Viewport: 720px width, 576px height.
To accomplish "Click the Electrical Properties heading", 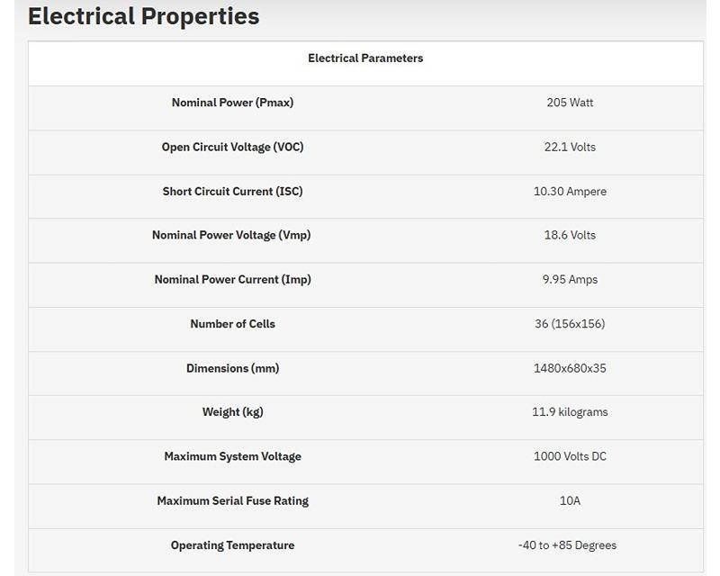I will [144, 16].
